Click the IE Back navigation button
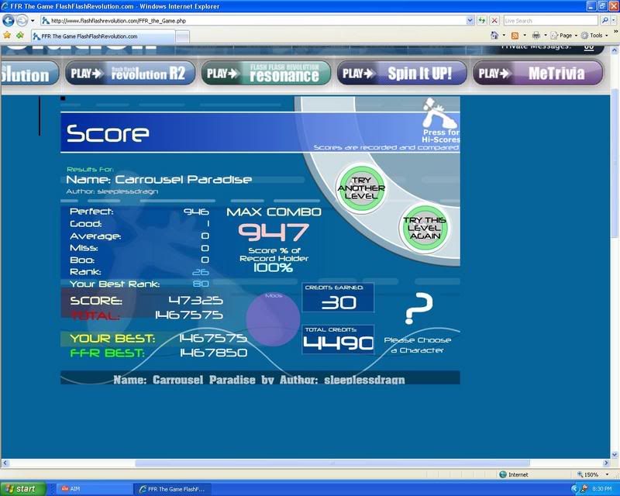The width and height of the screenshot is (620, 496). pos(9,20)
